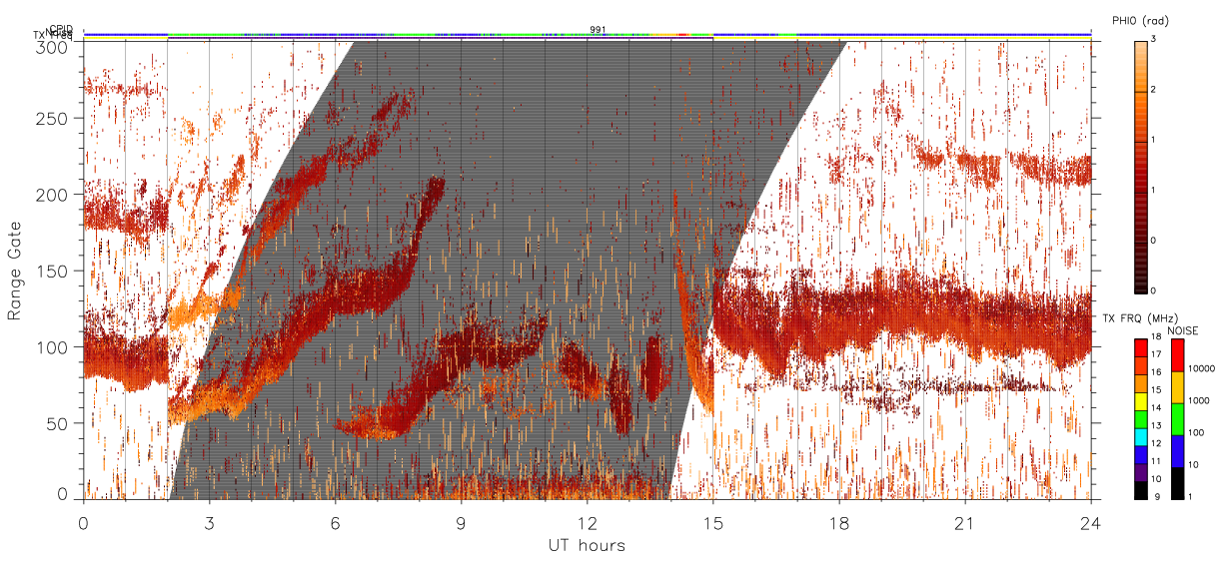Viewport: 1227px width, 566px height.
Task: Click the '991' CPID label at top
Action: (x=598, y=30)
